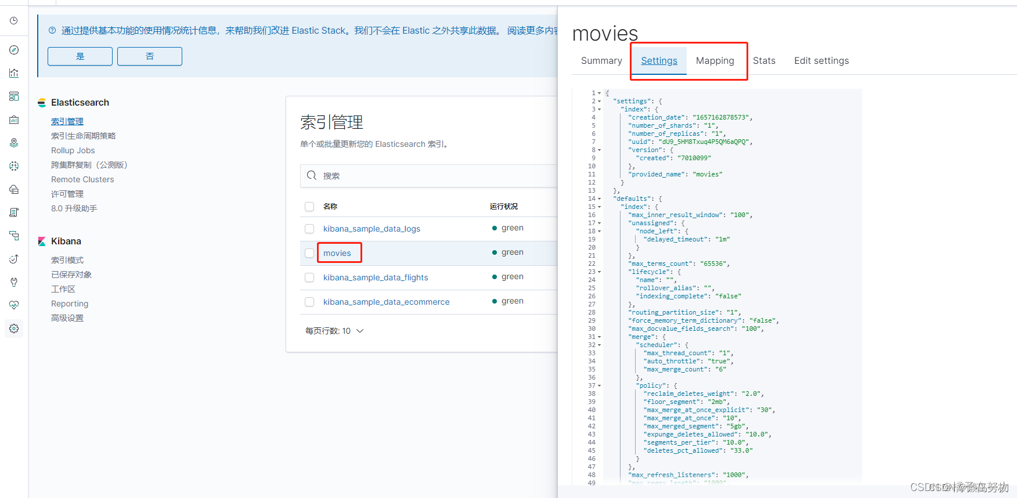Sort by the 运行状况 column header
The width and height of the screenshot is (1017, 498).
tap(504, 207)
